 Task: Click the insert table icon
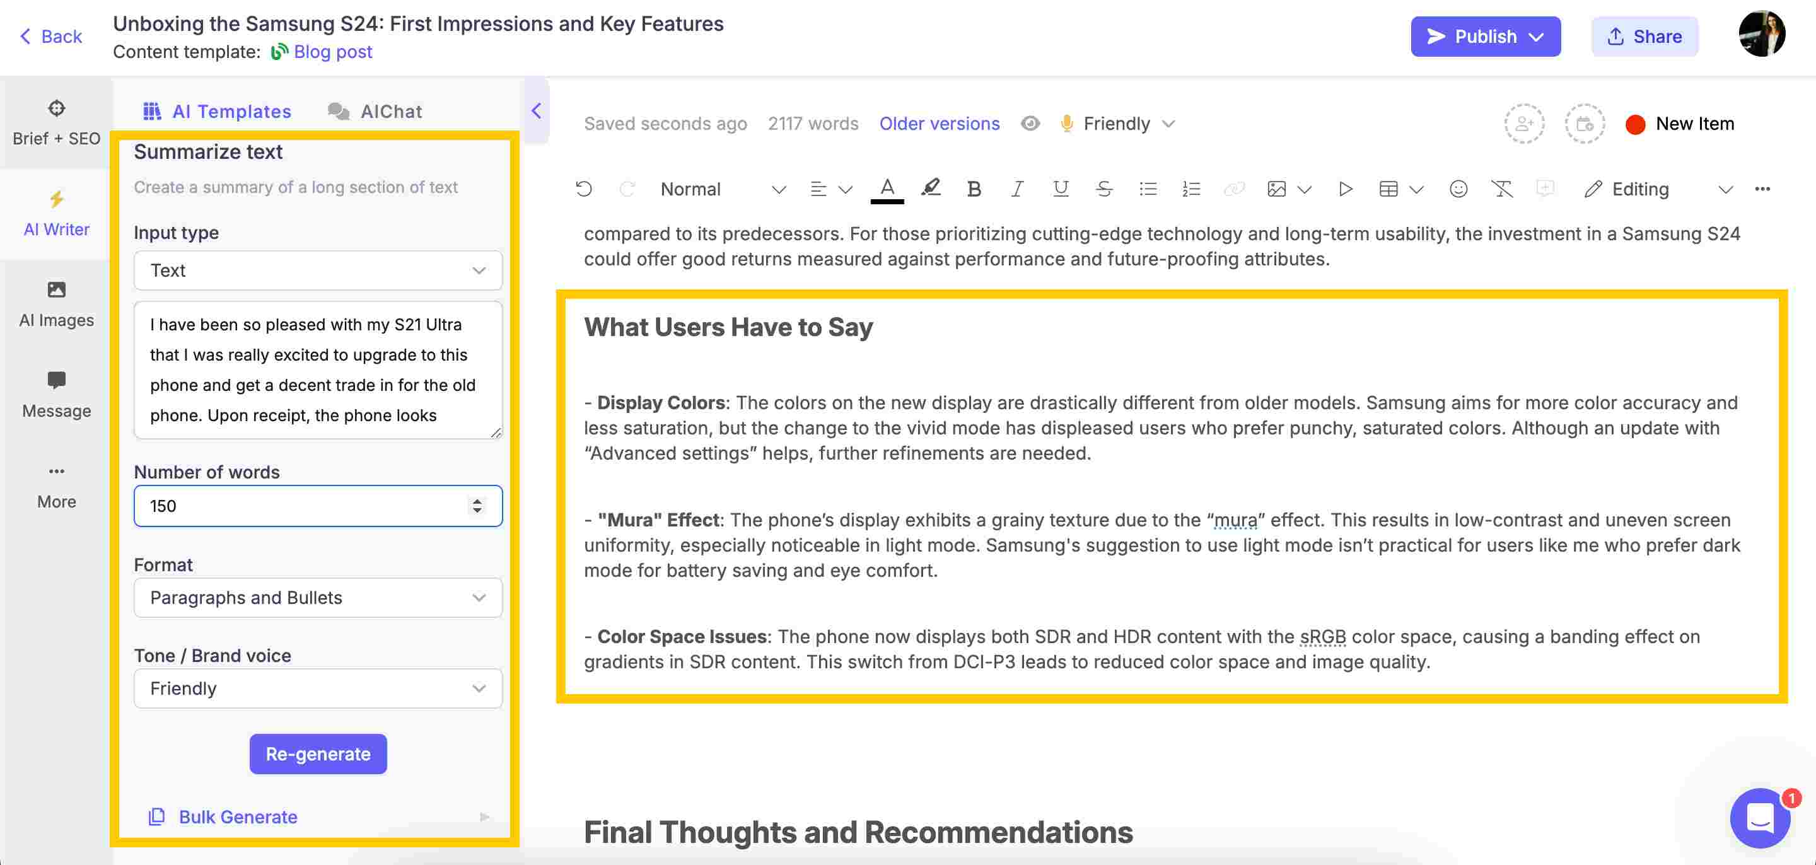pos(1388,189)
